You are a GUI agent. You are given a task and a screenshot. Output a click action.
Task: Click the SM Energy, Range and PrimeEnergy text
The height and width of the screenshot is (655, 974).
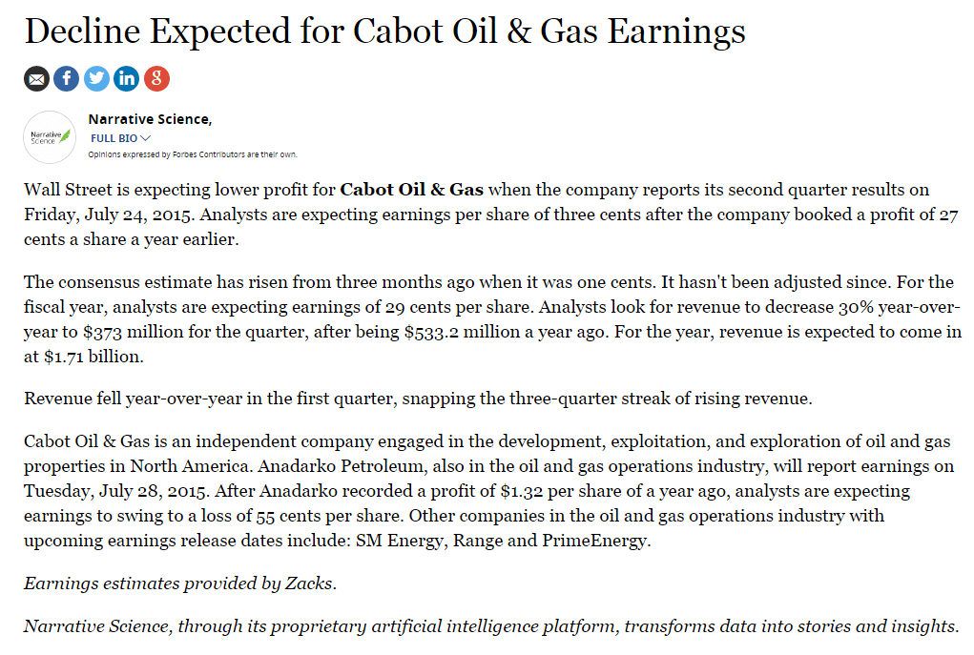pos(503,541)
